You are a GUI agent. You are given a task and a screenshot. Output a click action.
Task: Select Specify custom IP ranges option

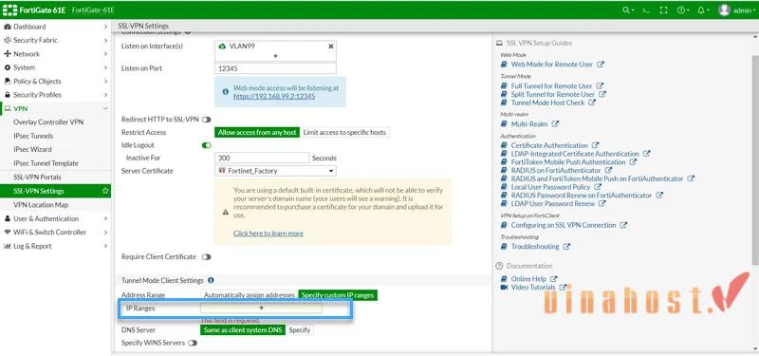[x=338, y=295]
